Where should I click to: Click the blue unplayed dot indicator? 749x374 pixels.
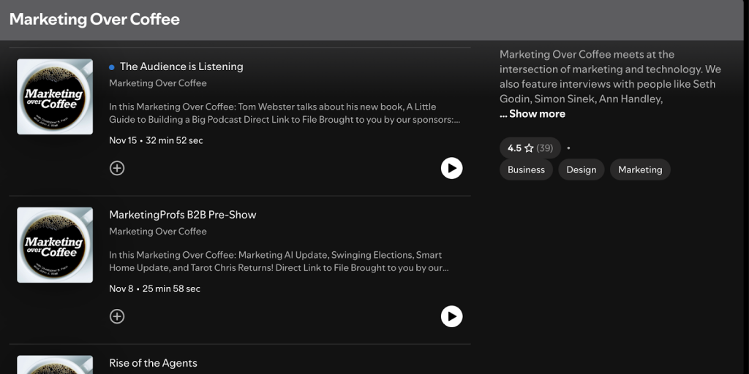[112, 66]
